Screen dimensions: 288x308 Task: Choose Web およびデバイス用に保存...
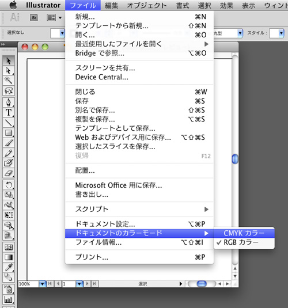(x=139, y=137)
